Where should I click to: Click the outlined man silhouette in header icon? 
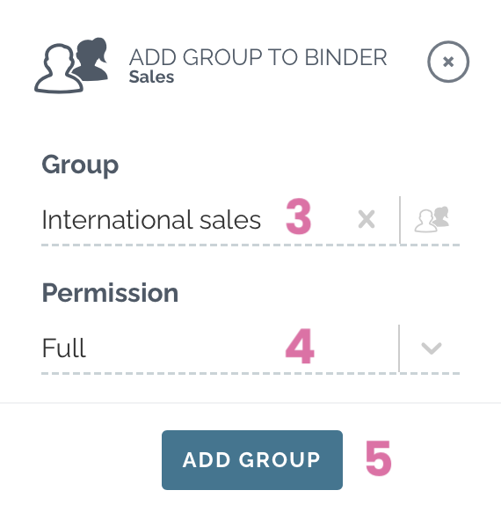pyautogui.click(x=59, y=69)
